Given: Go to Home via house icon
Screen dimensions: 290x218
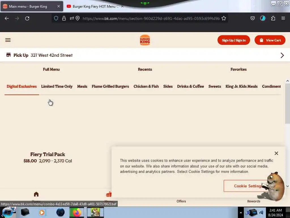Looking at the screenshot, I should click(36, 194).
